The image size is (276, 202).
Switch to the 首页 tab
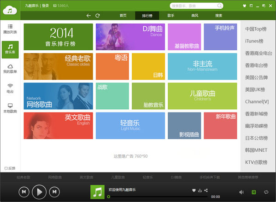[123, 16]
